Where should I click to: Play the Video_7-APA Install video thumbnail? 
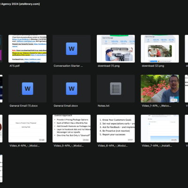[x=160, y=128]
